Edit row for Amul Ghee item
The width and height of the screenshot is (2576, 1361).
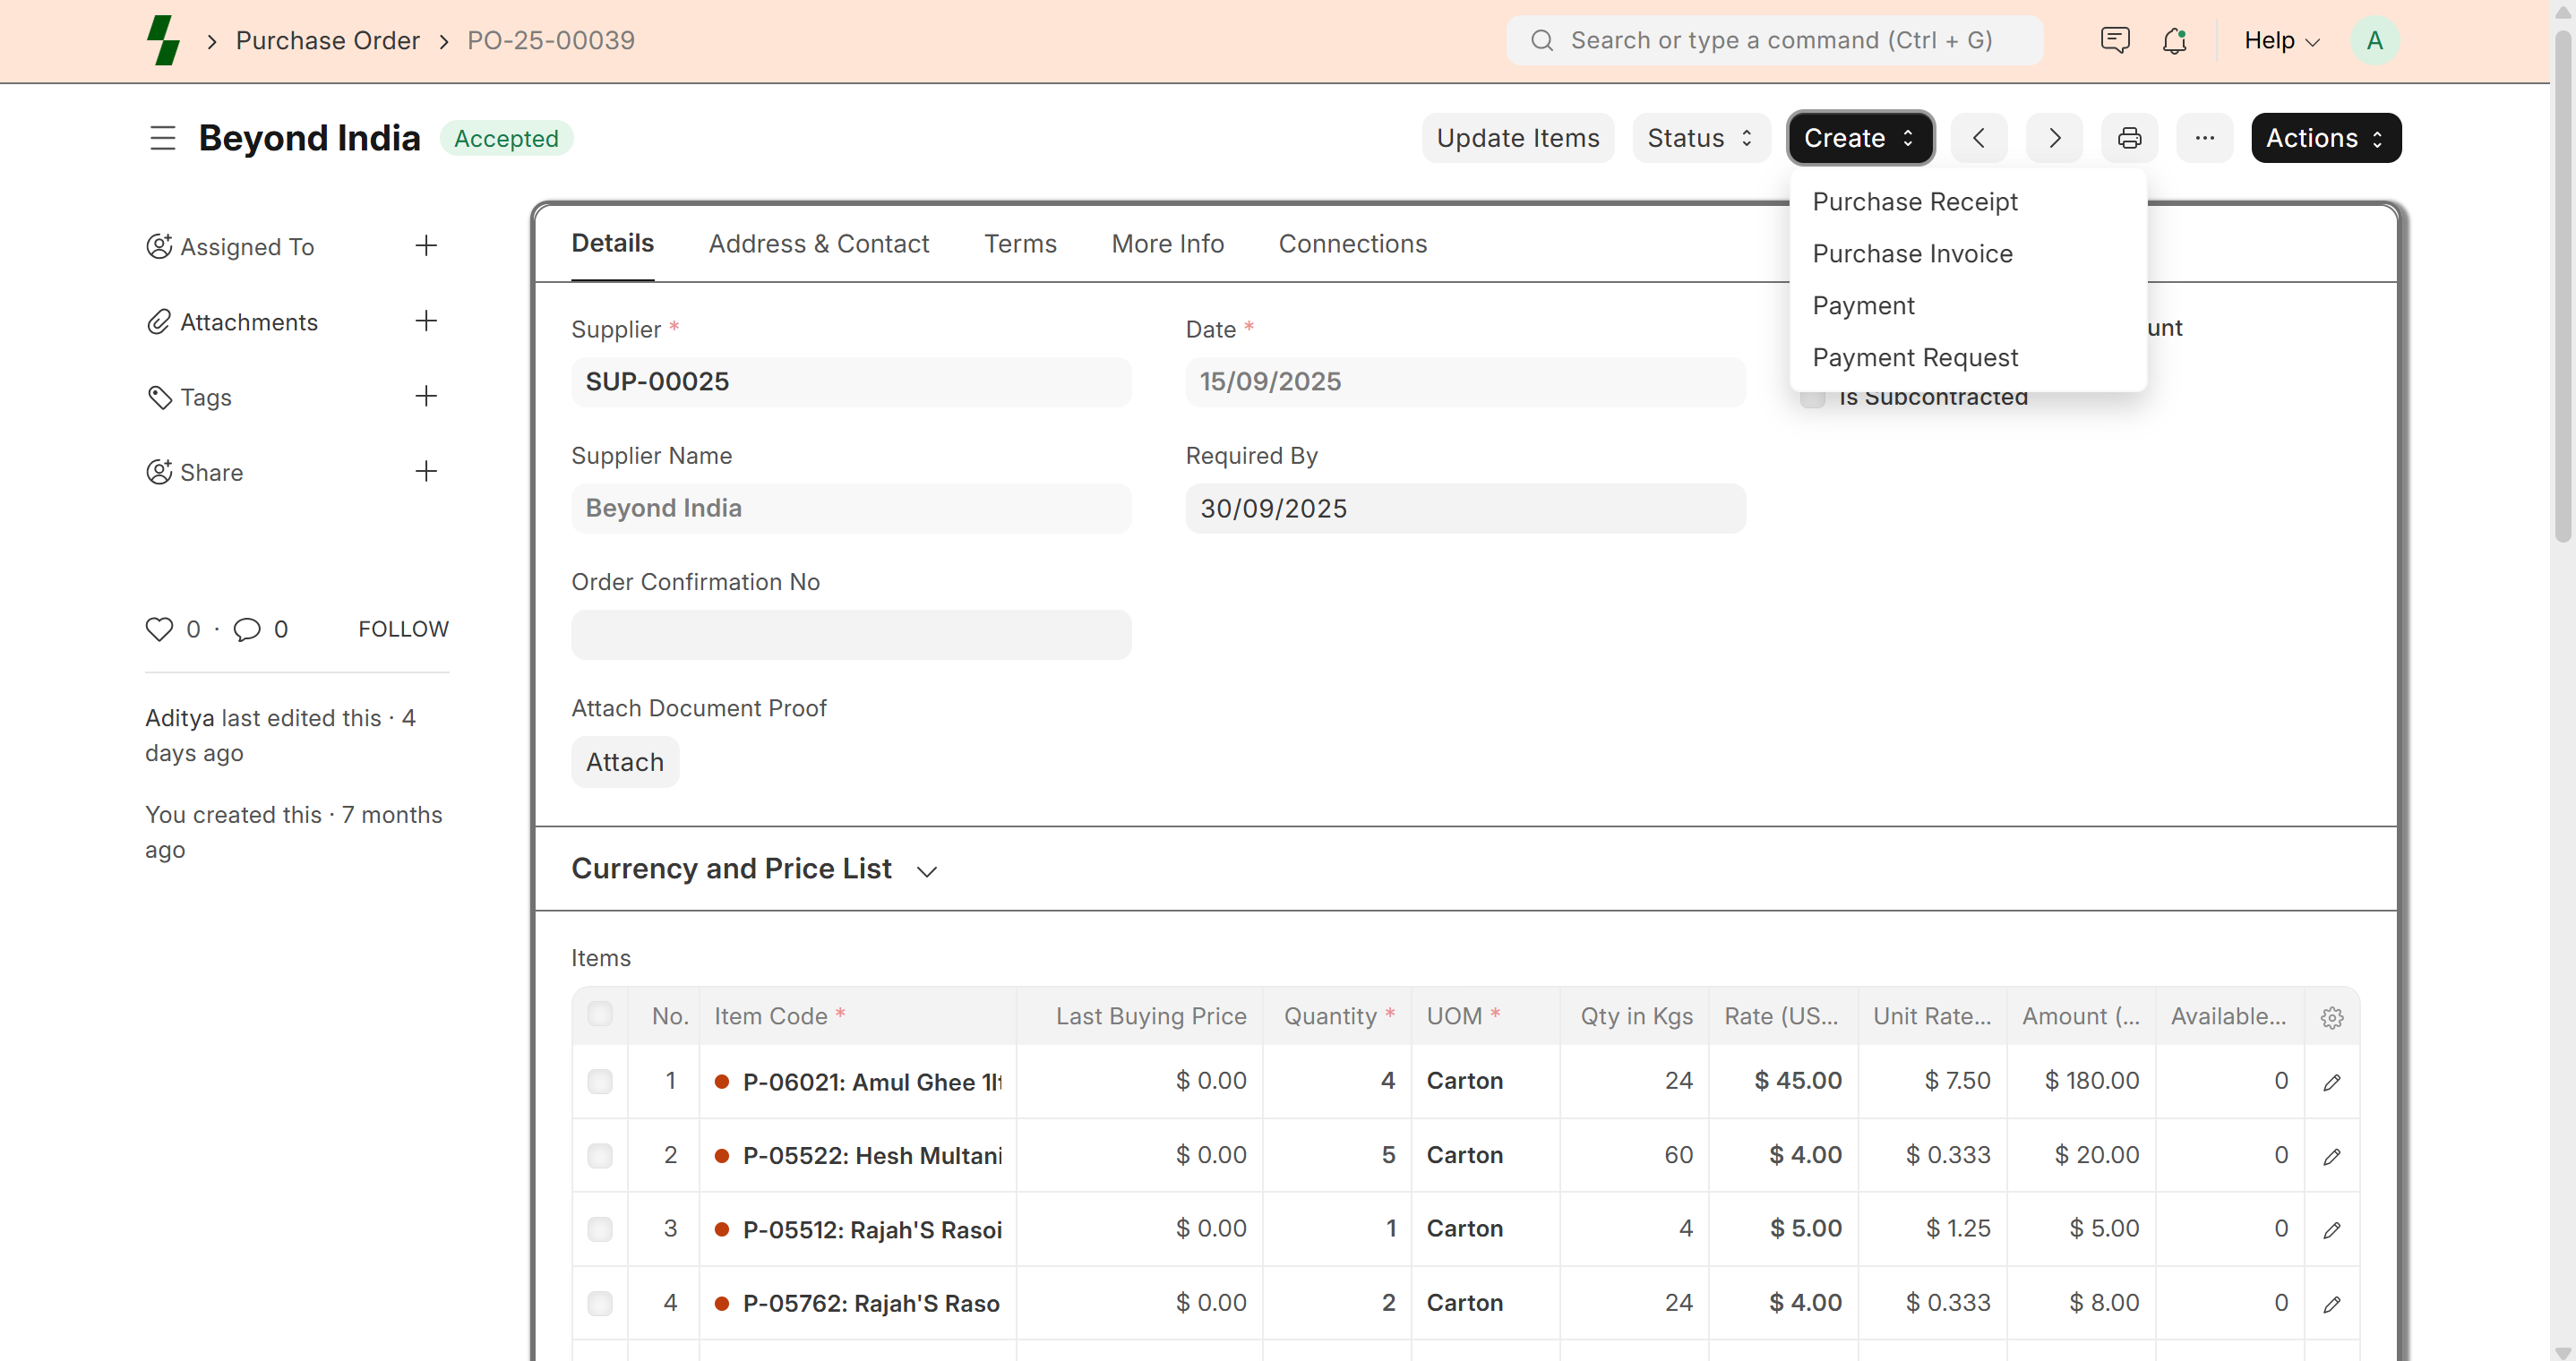coord(2331,1082)
